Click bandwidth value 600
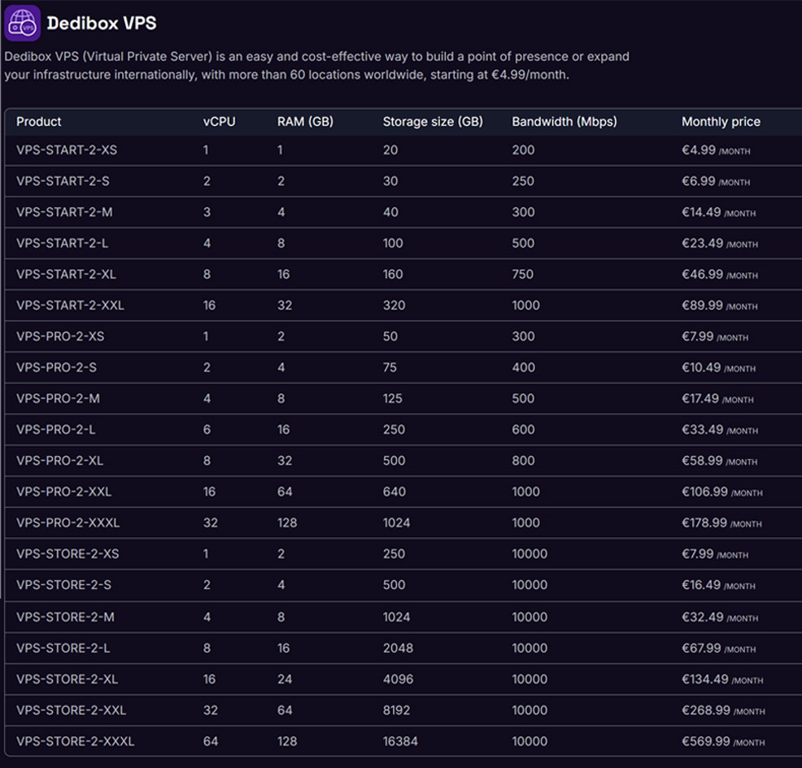 click(523, 430)
